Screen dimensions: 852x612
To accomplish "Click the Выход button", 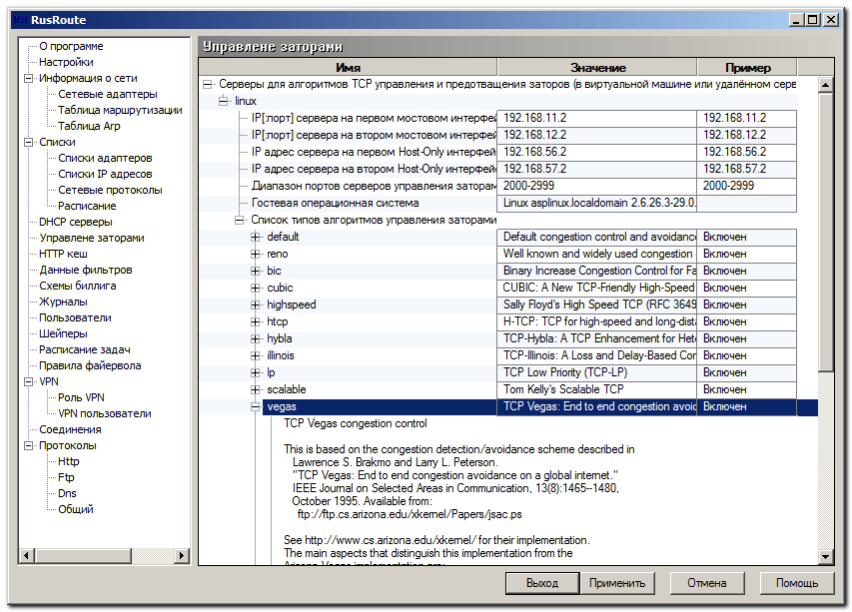I will pyautogui.click(x=542, y=583).
